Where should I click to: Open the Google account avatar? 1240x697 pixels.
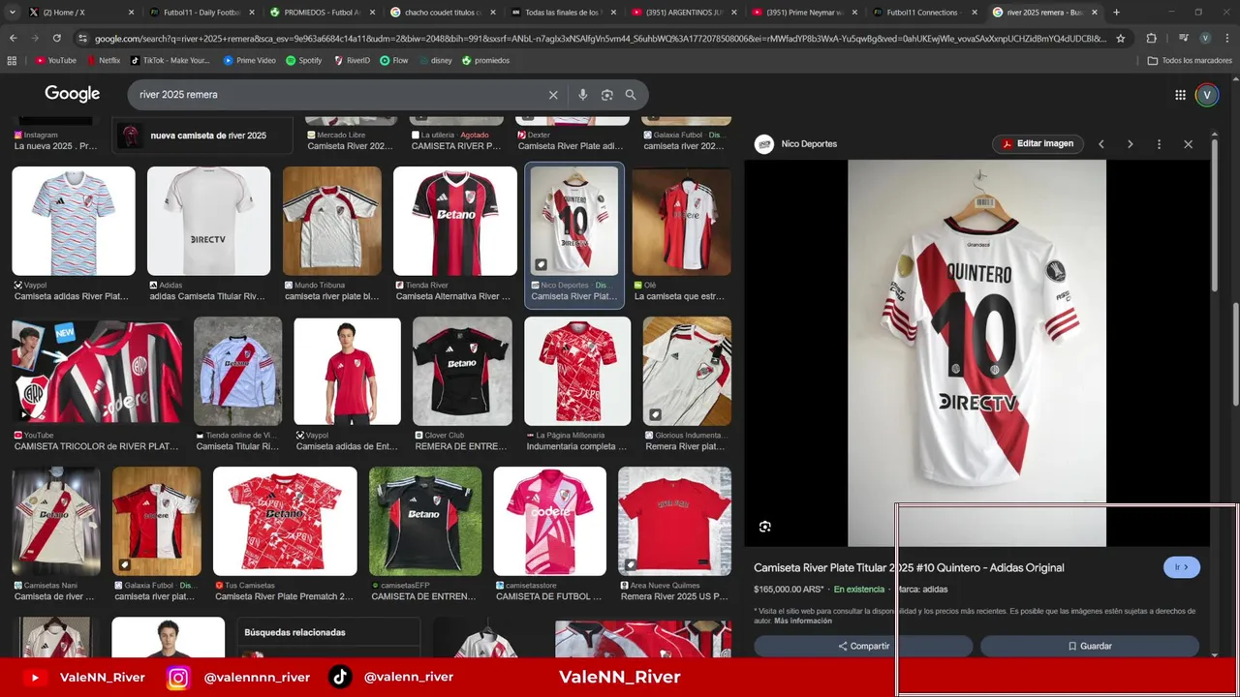1206,95
